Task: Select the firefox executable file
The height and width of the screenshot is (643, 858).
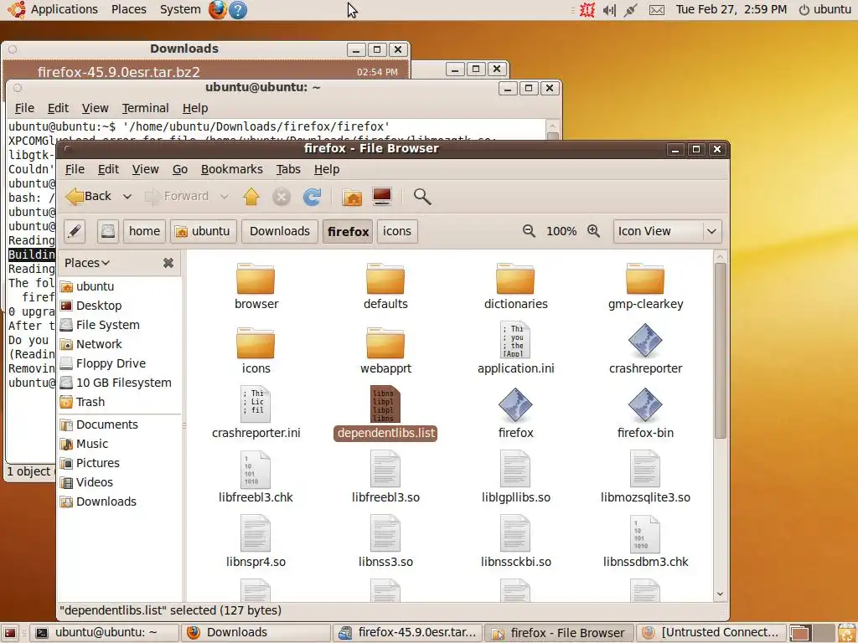Action: (x=515, y=413)
